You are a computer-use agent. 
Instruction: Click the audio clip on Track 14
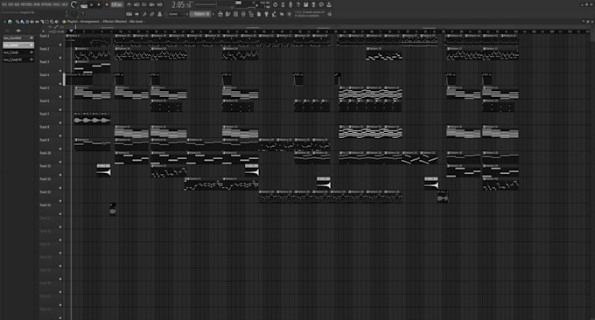(x=112, y=209)
